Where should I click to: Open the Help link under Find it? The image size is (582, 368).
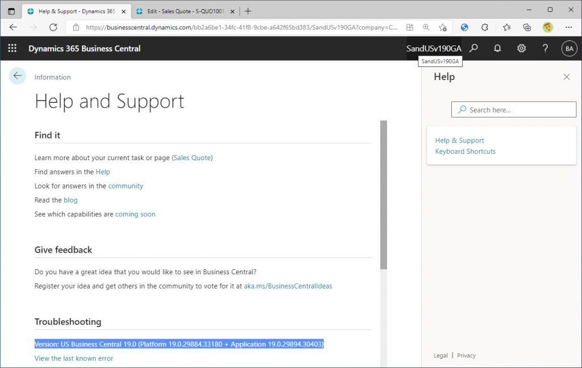[103, 172]
